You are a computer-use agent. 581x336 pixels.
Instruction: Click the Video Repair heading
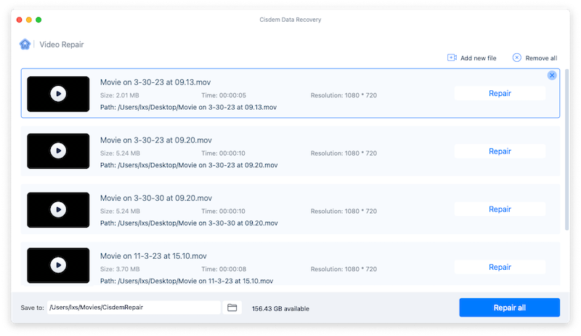[62, 44]
